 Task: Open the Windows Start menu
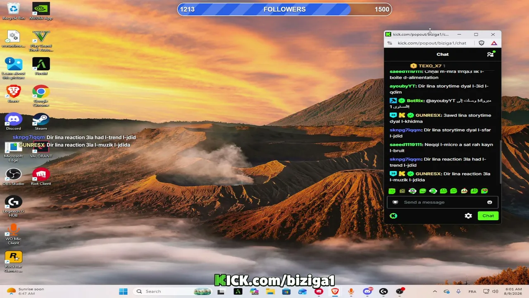pos(123,291)
